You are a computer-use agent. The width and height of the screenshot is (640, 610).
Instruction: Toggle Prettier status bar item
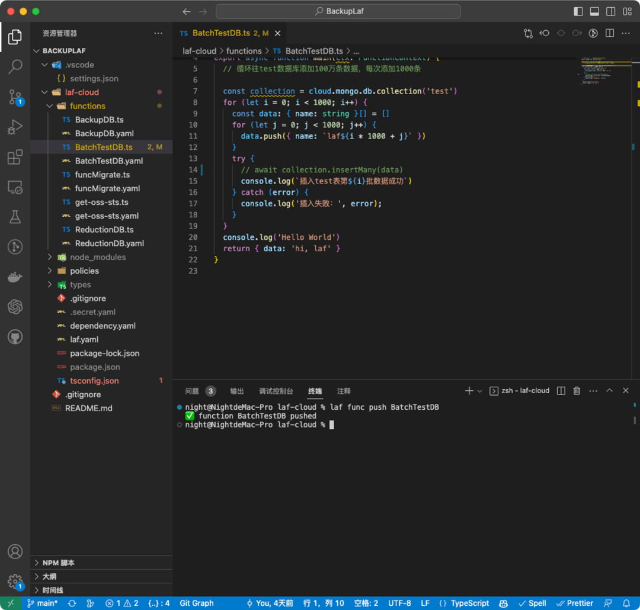575,603
